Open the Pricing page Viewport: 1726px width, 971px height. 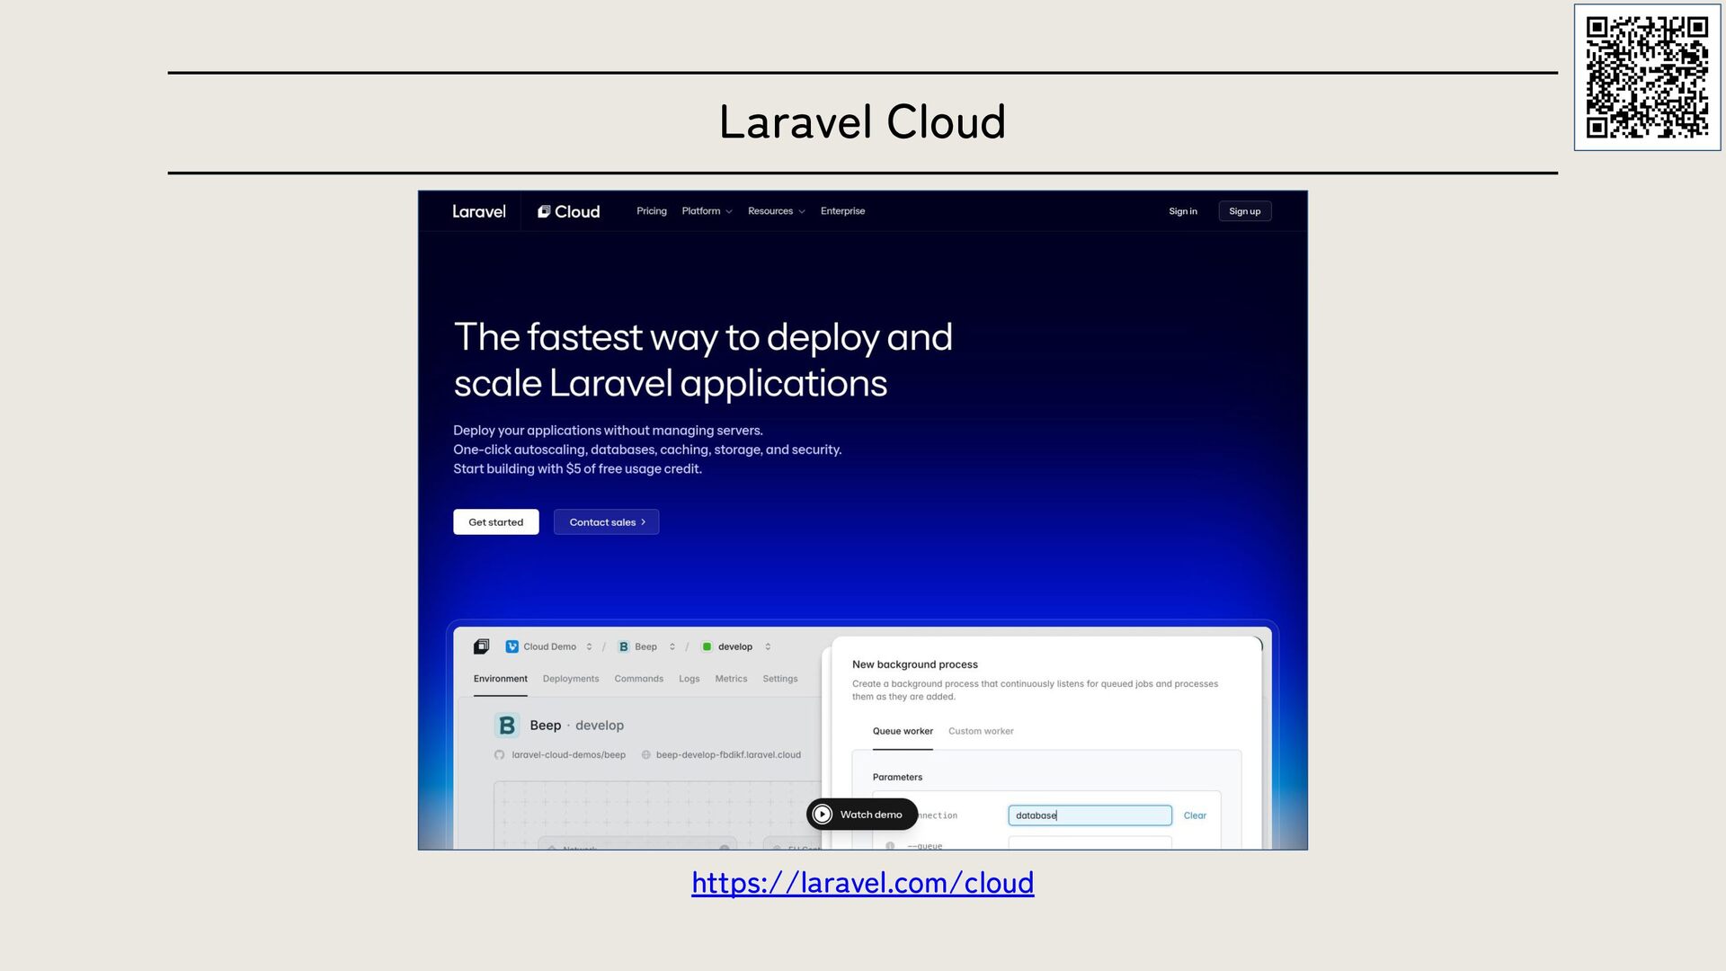click(x=652, y=211)
